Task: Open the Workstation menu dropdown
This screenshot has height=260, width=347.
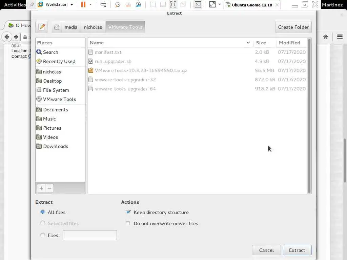Action: 56,4
